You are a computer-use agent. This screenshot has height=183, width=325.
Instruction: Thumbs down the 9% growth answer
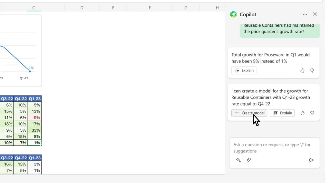[x=312, y=71]
